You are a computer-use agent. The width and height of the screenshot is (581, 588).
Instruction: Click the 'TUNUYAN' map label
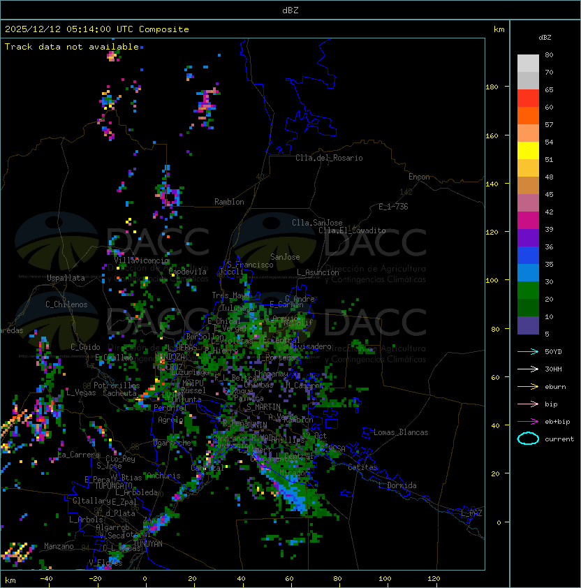pyautogui.click(x=148, y=544)
